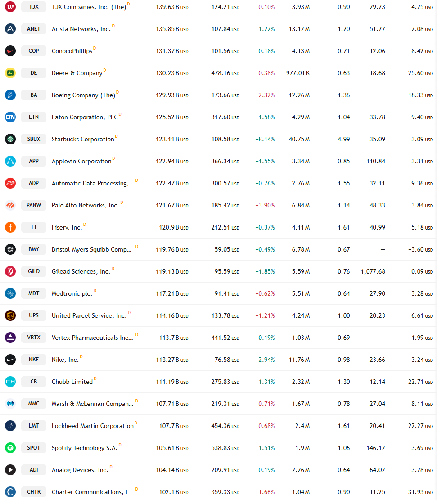Screen dimensions: 437x500
Task: Click the Bristol-Myers Squibb logo icon
Action: coord(10,249)
